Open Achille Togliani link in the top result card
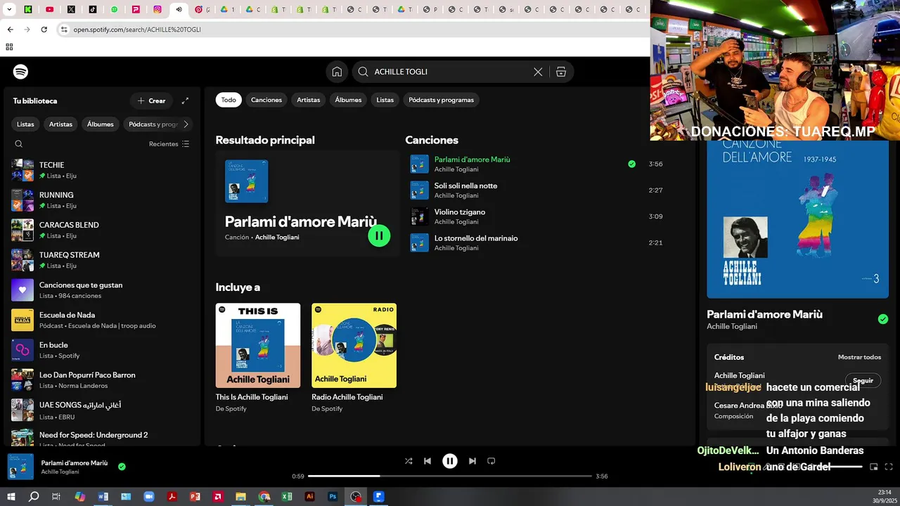900x506 pixels. click(x=277, y=238)
